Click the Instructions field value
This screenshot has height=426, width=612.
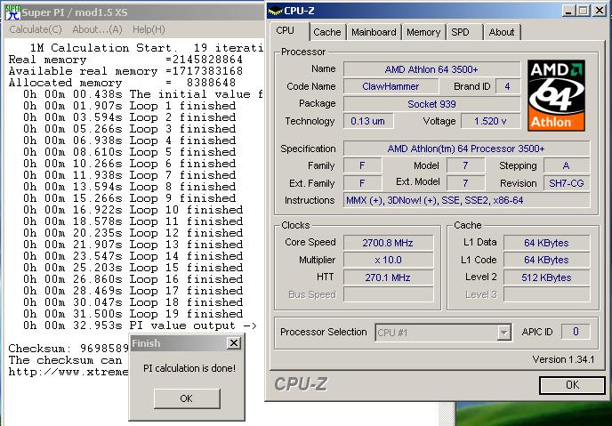[466, 200]
